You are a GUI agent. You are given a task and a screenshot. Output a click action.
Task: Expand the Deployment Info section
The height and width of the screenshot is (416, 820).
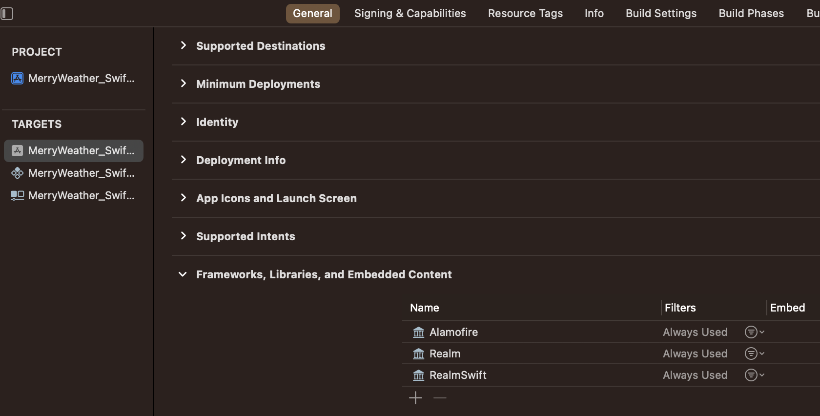[x=183, y=160]
